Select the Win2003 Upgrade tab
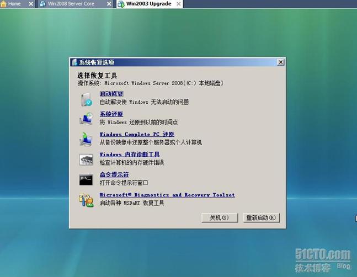Viewport: 357px width, 277px height. [x=149, y=4]
